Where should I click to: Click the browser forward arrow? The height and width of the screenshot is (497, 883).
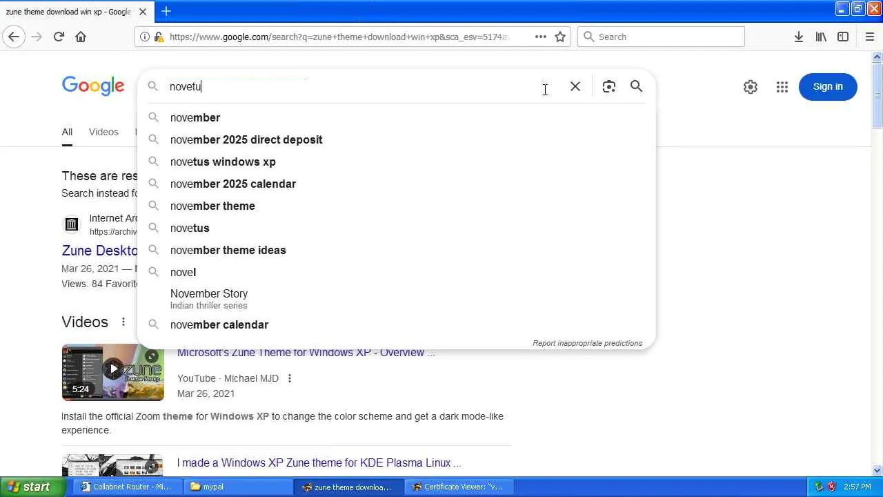tap(37, 37)
